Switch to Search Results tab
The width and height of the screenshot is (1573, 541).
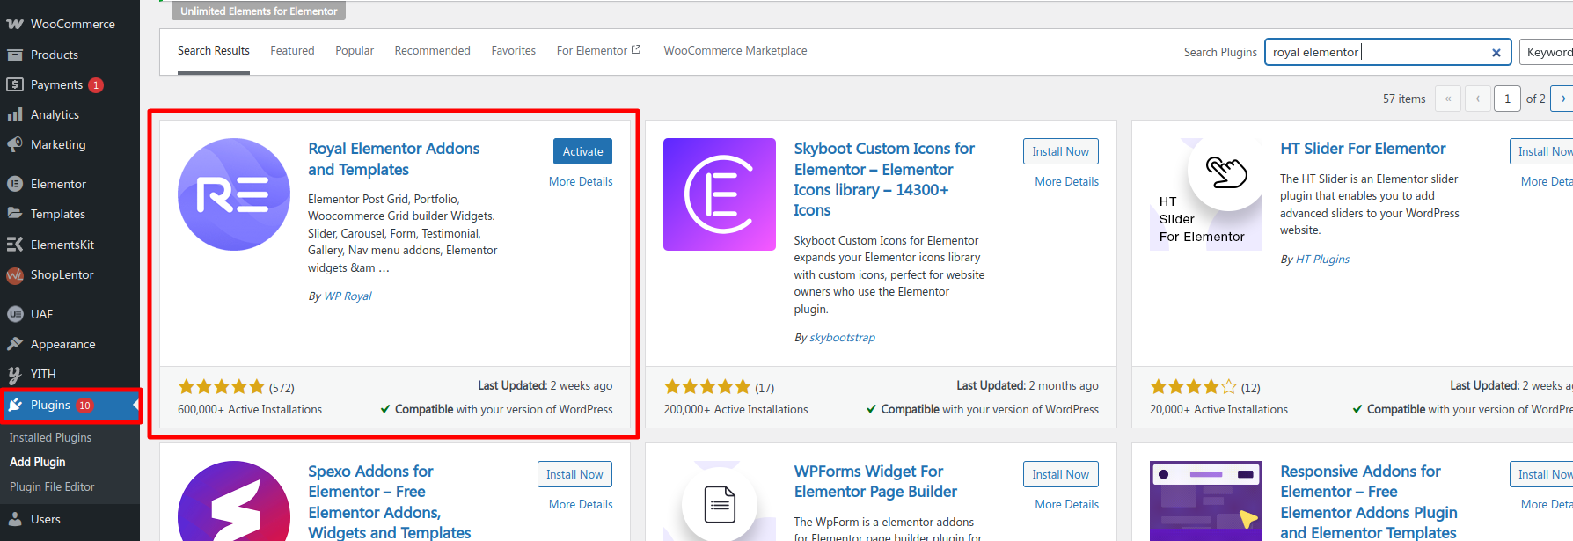[214, 51]
